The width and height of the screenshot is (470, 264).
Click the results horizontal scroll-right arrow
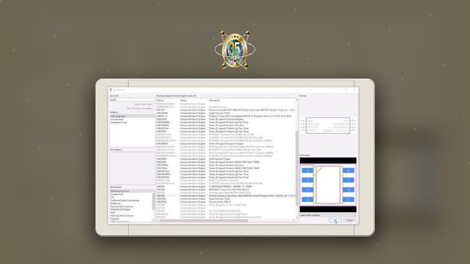[x=294, y=221]
